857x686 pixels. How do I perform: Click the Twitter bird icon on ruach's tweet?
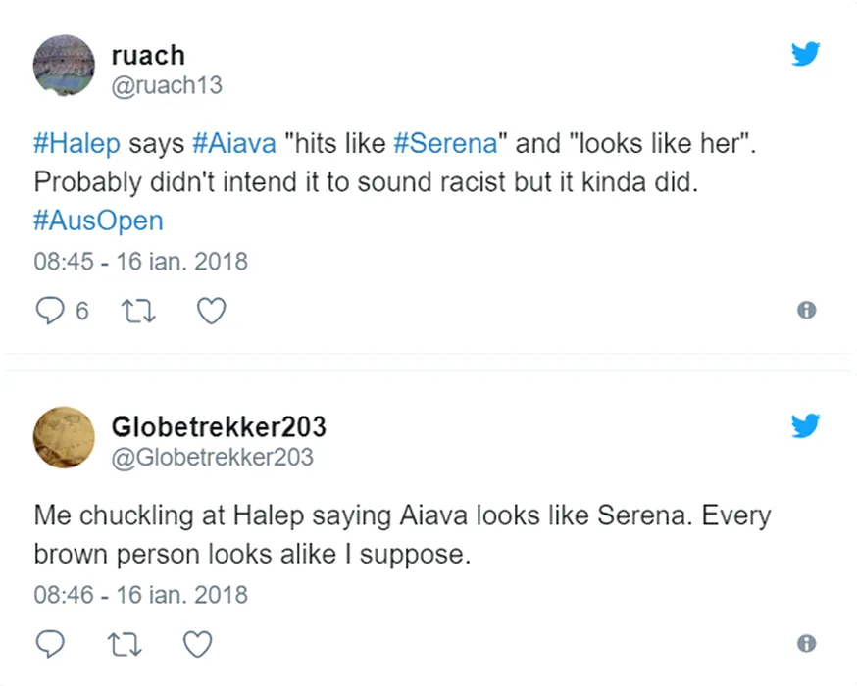pyautogui.click(x=805, y=54)
